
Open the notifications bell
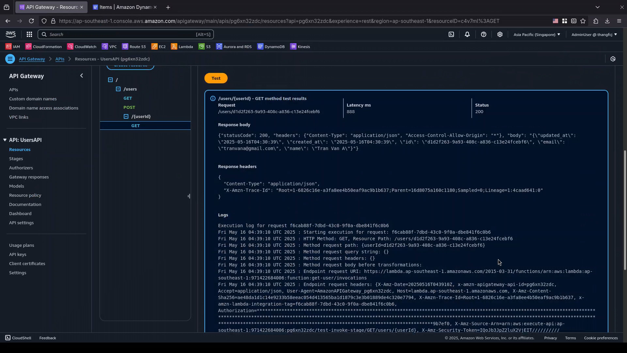tap(467, 34)
